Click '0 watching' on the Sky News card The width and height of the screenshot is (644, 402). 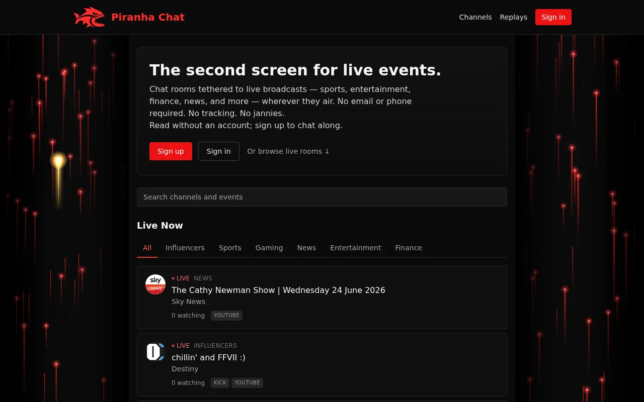click(188, 316)
